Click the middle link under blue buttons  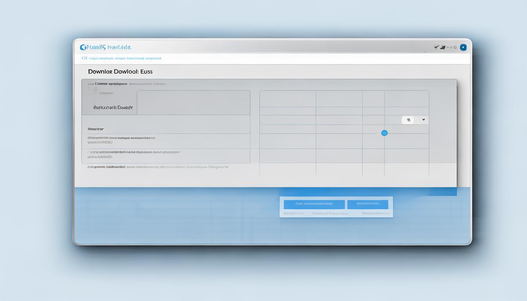(x=330, y=214)
